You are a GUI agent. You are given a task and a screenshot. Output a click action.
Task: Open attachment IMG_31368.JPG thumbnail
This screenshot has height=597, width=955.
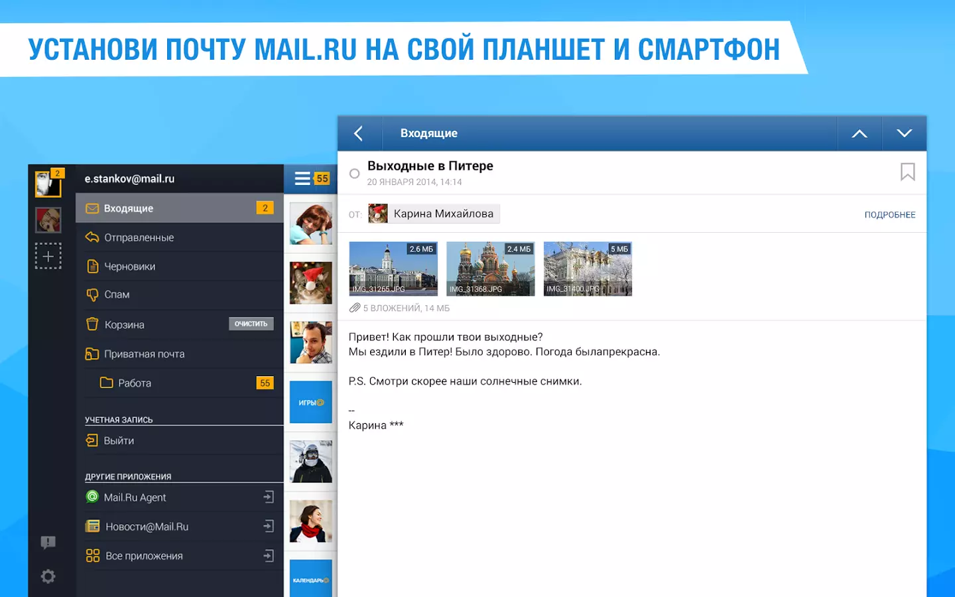(x=491, y=269)
